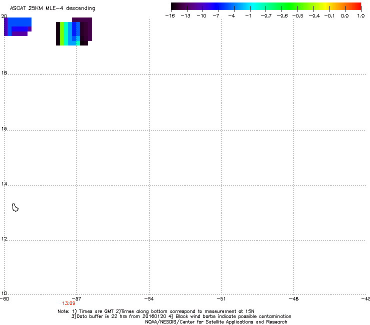
Task: Click the -4 color bar label
Action: click(231, 16)
